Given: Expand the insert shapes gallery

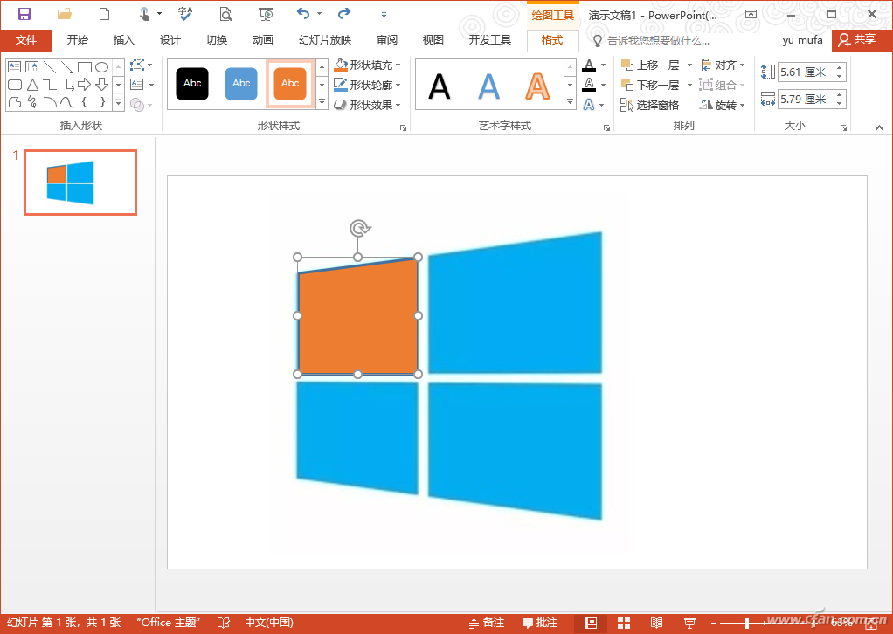Looking at the screenshot, I should click(x=119, y=103).
